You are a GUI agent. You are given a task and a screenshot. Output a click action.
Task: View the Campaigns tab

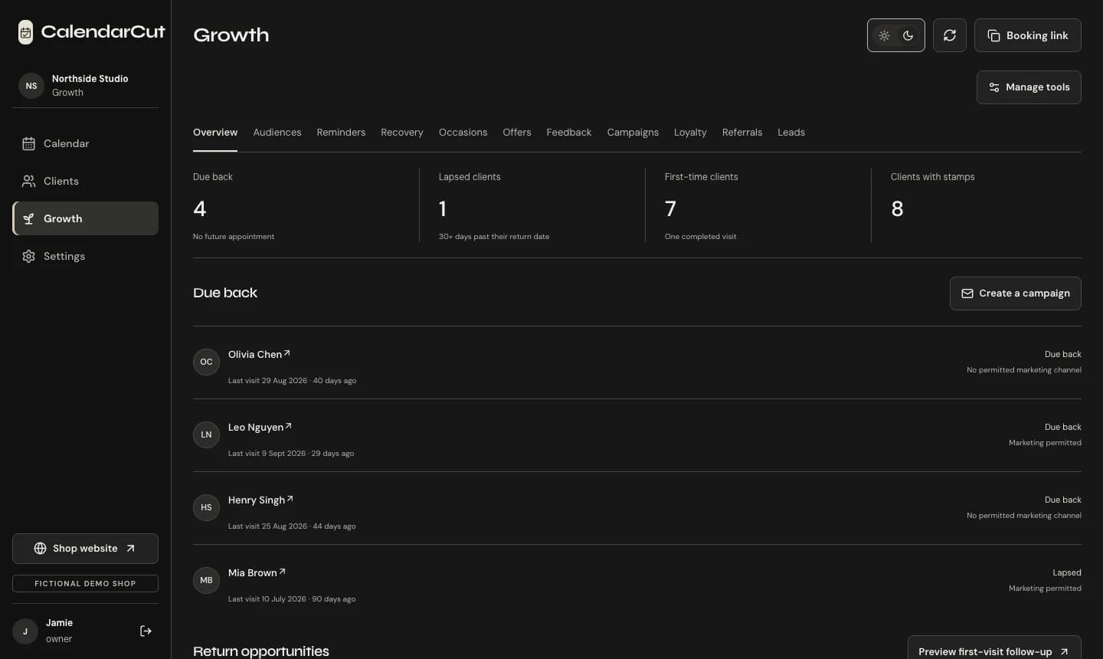pyautogui.click(x=633, y=133)
